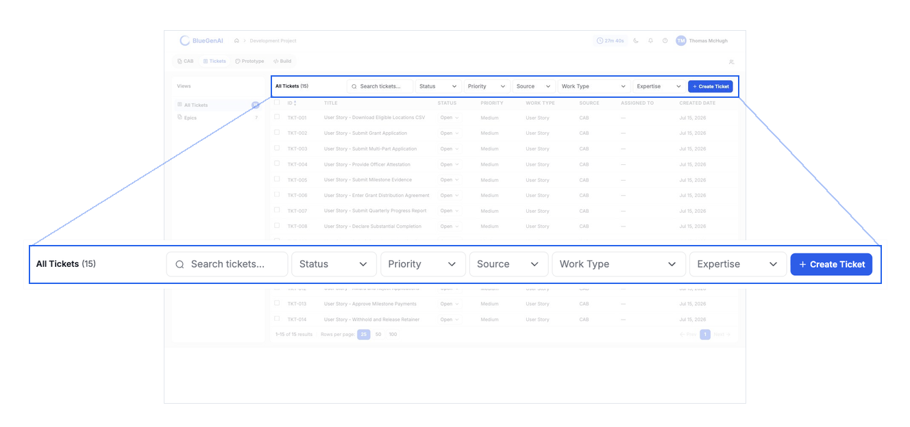The image size is (910, 427).
Task: Check the TKT-014 row checkbox
Action: (278, 319)
